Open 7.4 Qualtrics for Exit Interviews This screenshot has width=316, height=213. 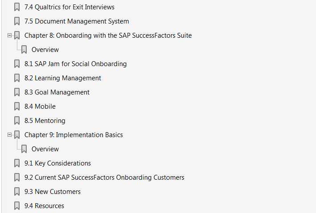coord(69,7)
